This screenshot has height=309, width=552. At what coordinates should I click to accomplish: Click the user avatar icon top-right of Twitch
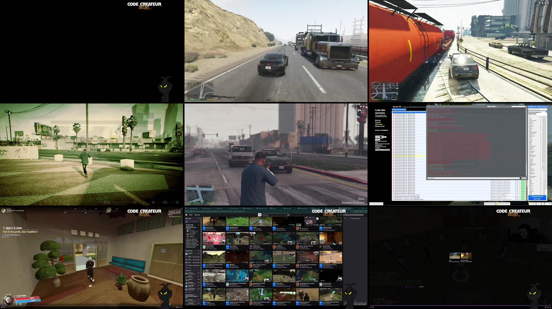tap(366, 215)
